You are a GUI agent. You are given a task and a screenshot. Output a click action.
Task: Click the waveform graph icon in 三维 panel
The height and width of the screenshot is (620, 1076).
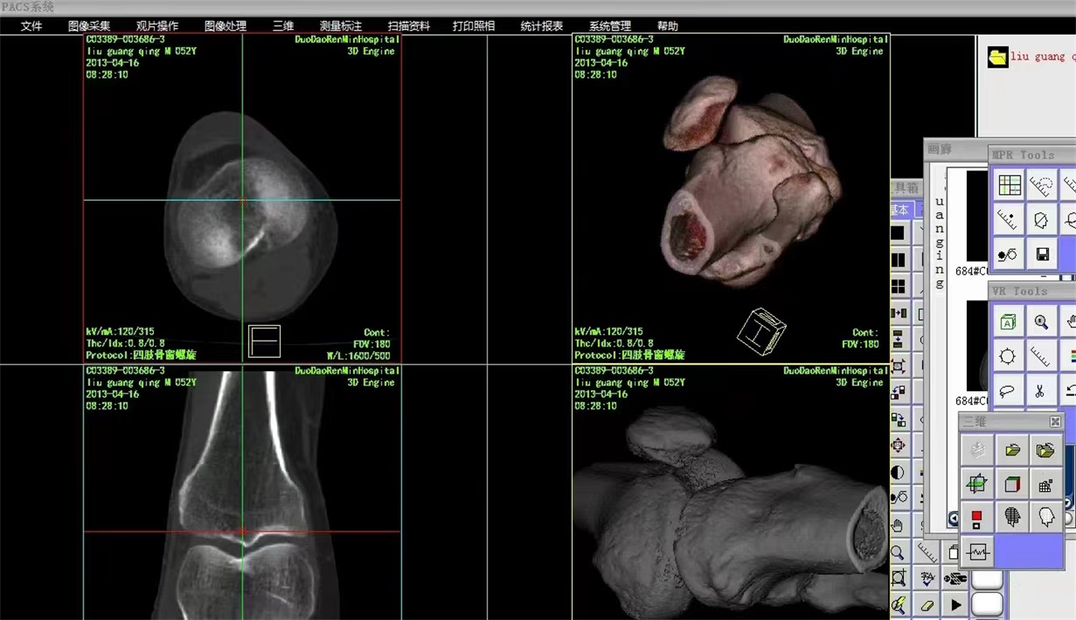[978, 551]
